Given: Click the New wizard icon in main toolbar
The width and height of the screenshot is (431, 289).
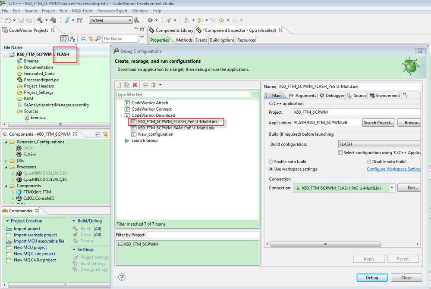Looking at the screenshot, I should pyautogui.click(x=8, y=20).
